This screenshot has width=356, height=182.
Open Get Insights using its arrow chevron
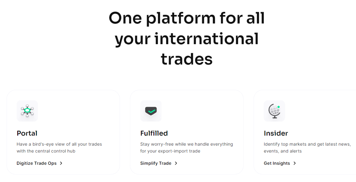coord(295,163)
